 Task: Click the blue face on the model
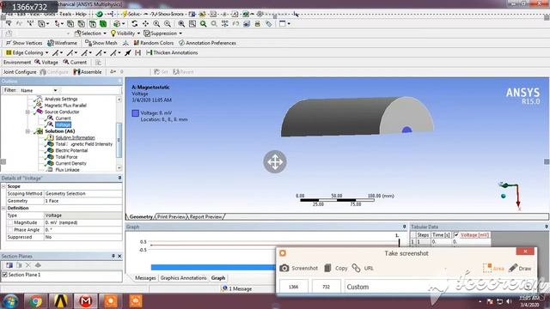point(406,130)
